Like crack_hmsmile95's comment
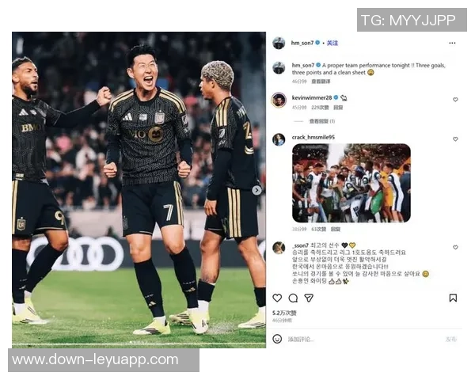The image size is (475, 380). [455, 139]
